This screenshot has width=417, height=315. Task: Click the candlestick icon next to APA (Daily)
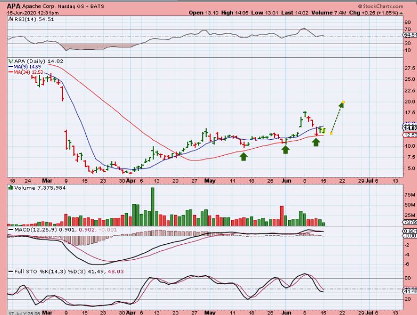11,61
